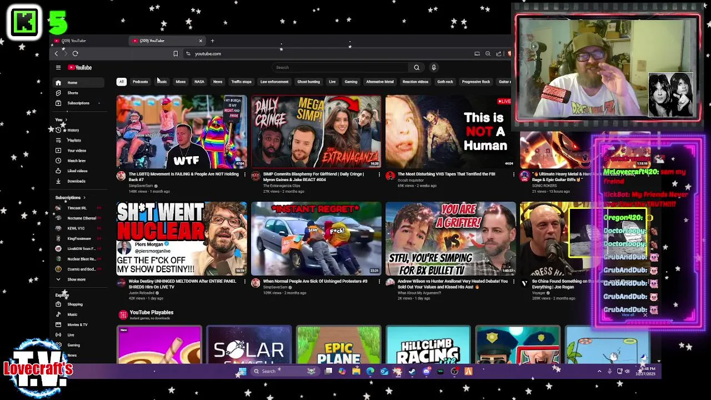Bookmark this page icon in address bar
Viewport: 711px width, 400px height.
tap(176, 53)
